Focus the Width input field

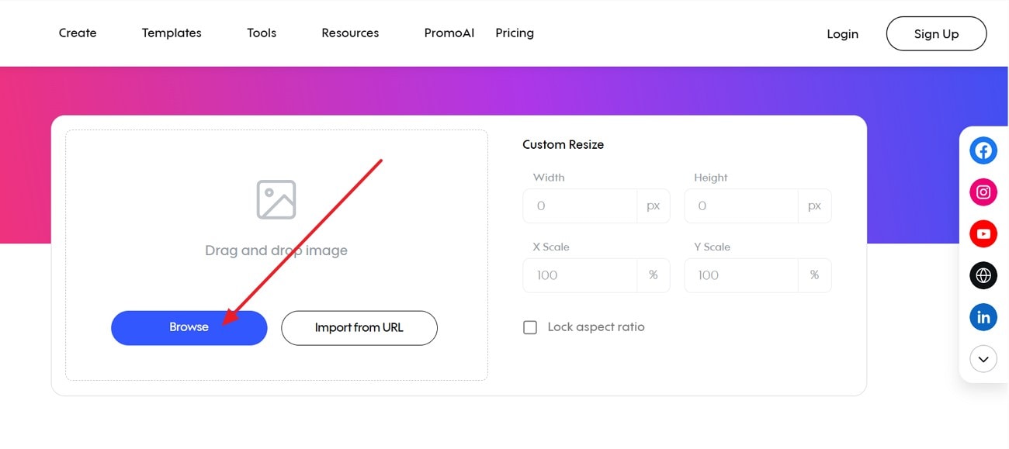click(581, 206)
